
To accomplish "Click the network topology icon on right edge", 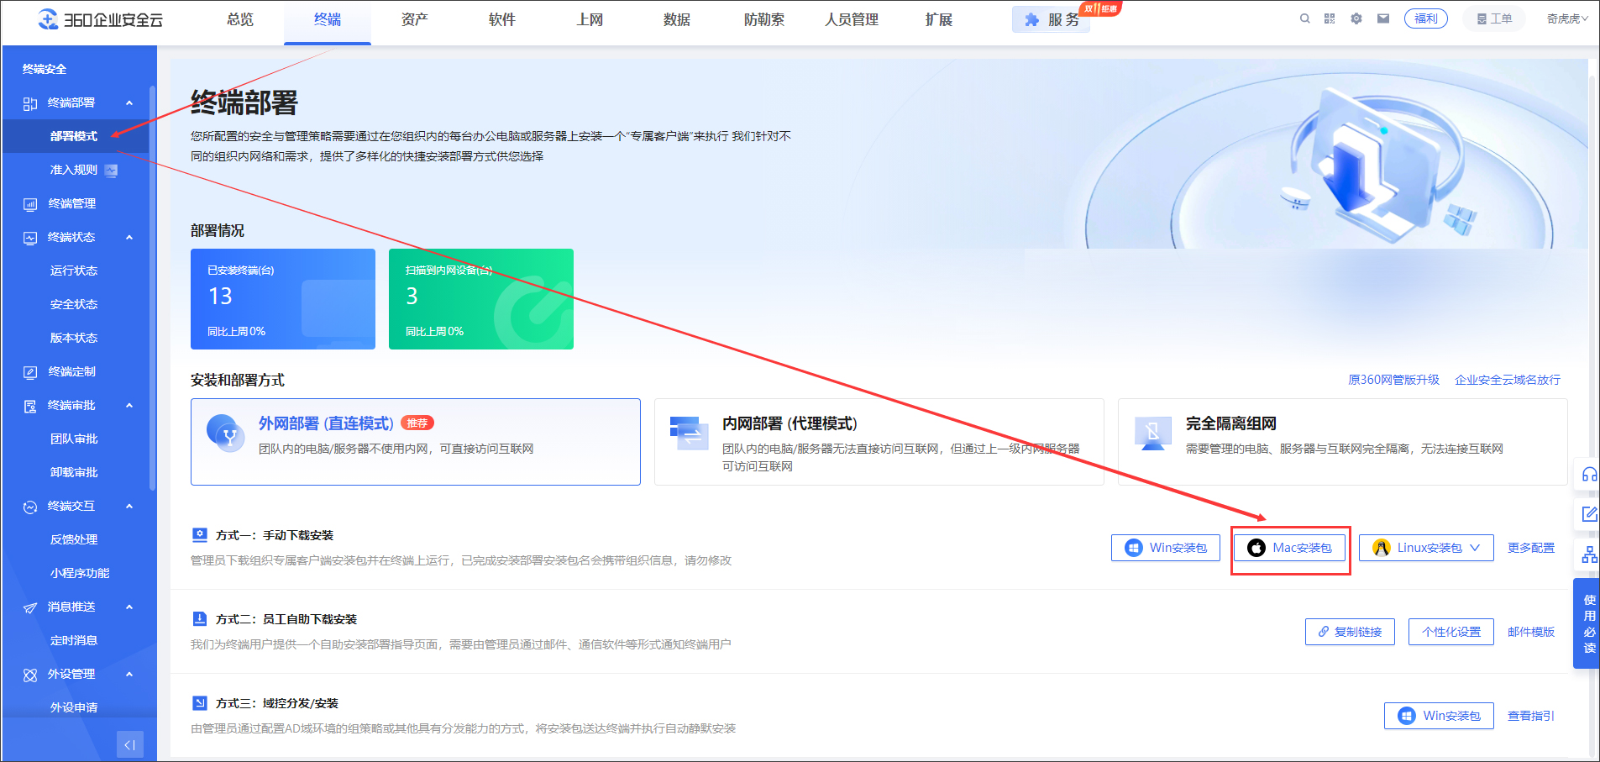I will click(1589, 555).
